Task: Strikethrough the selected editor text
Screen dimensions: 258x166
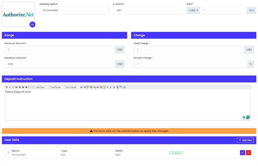Action: (x=114, y=87)
